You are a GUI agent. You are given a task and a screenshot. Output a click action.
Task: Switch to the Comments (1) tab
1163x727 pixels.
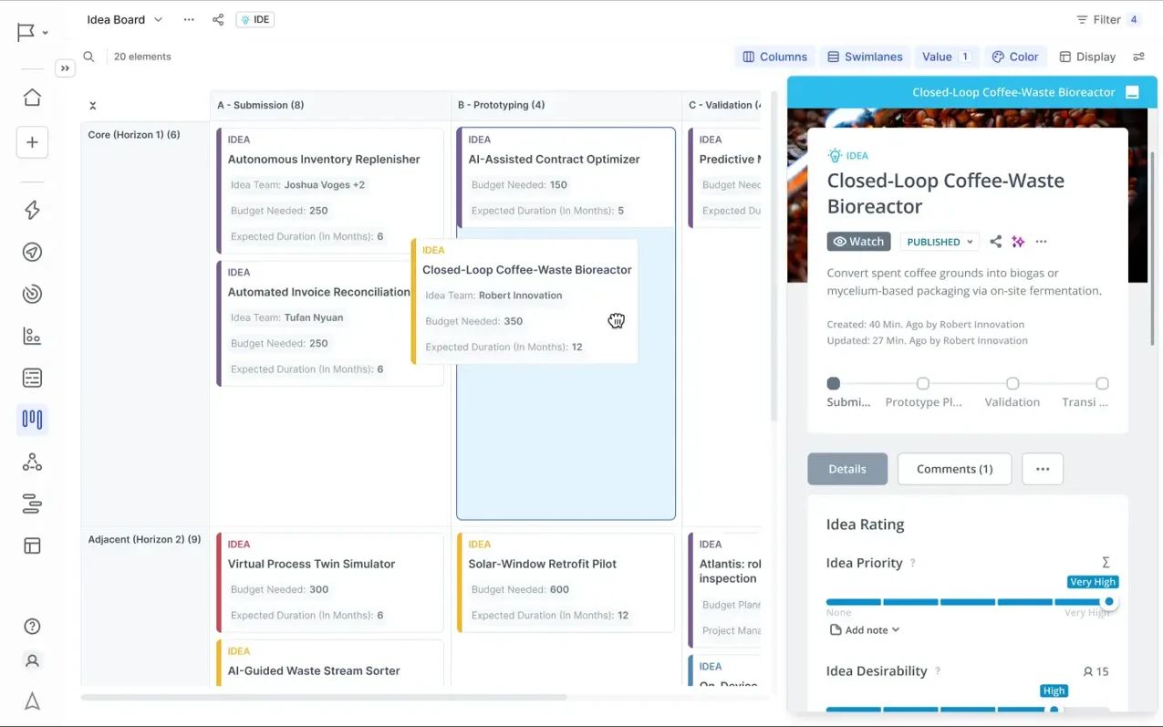coord(954,468)
